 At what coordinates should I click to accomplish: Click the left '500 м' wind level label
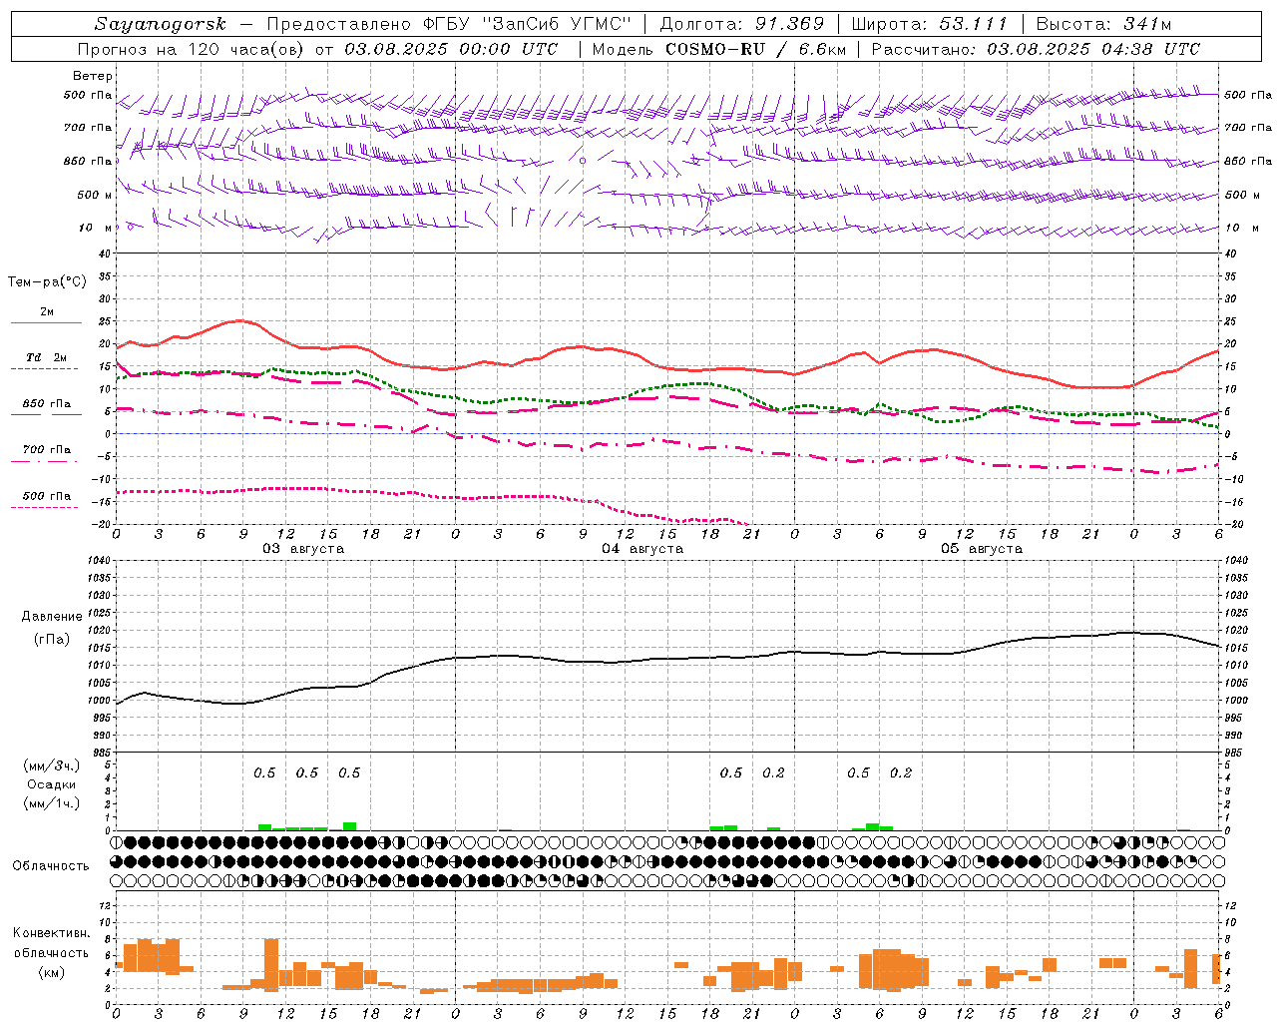pyautogui.click(x=95, y=195)
